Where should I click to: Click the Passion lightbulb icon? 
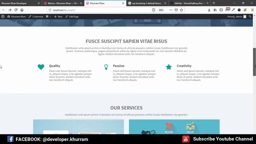click(106, 67)
